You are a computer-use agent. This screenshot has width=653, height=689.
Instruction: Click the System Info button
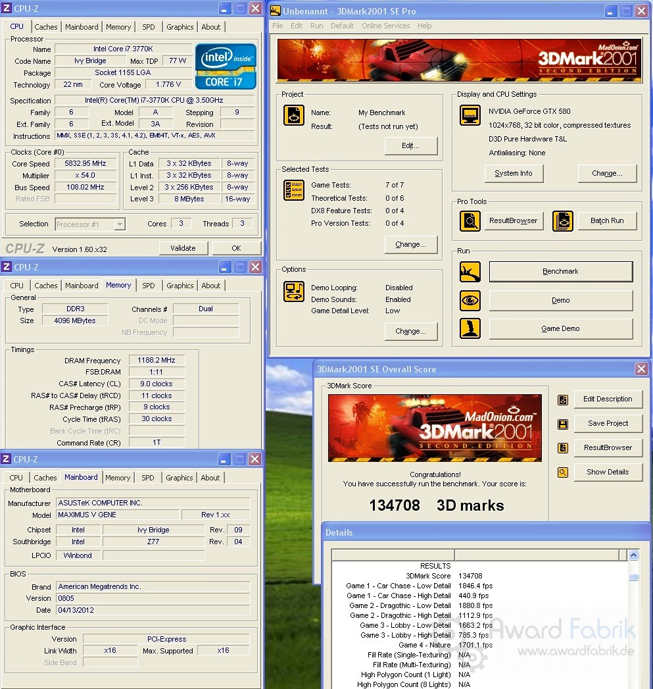coord(514,174)
